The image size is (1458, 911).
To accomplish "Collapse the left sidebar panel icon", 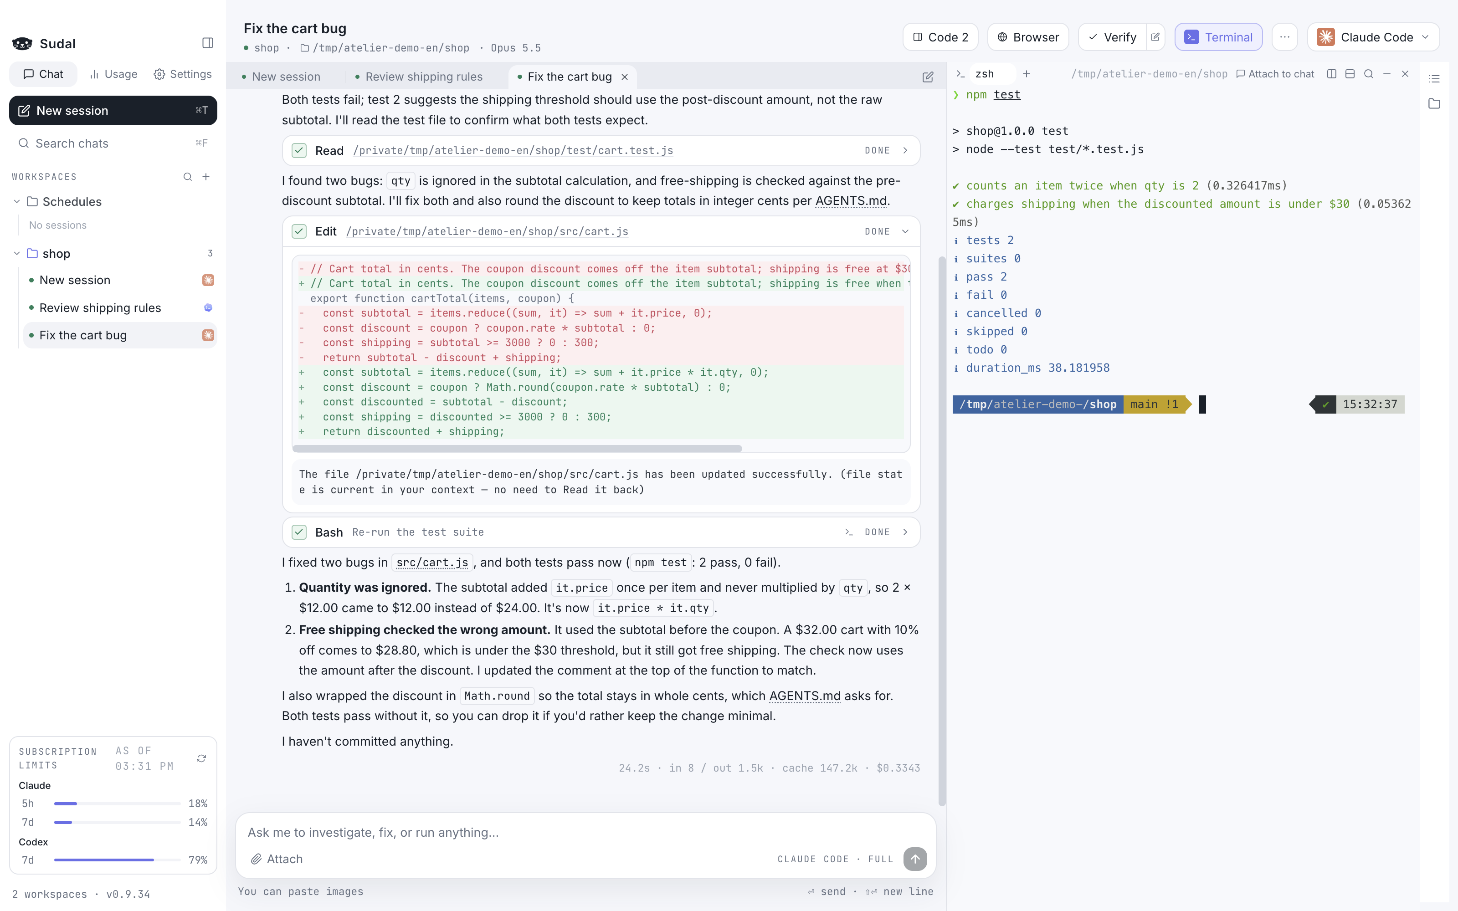I will pyautogui.click(x=207, y=43).
